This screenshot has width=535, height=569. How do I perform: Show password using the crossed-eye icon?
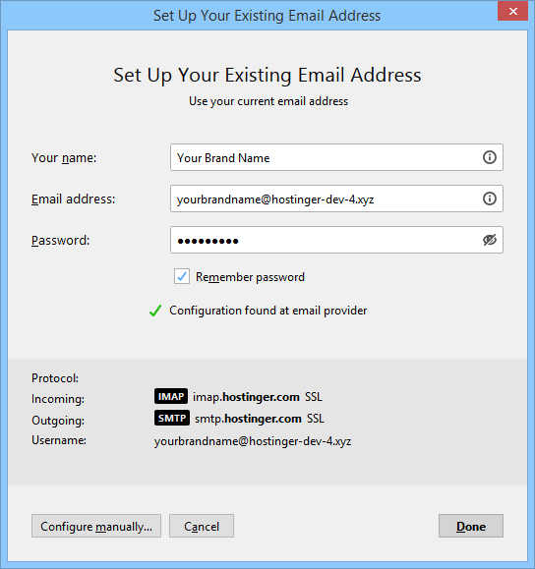pos(489,240)
